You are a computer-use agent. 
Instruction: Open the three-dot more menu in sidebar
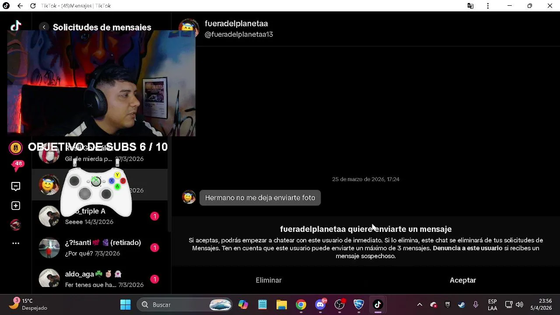tap(16, 243)
